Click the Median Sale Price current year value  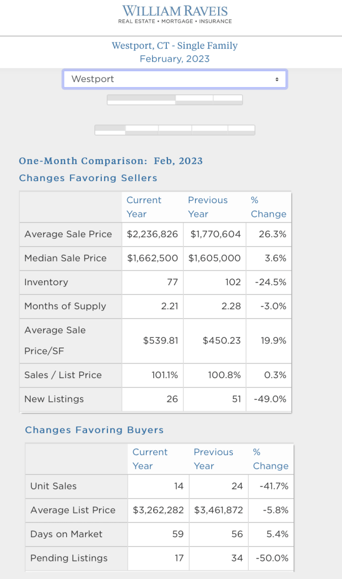[153, 258]
